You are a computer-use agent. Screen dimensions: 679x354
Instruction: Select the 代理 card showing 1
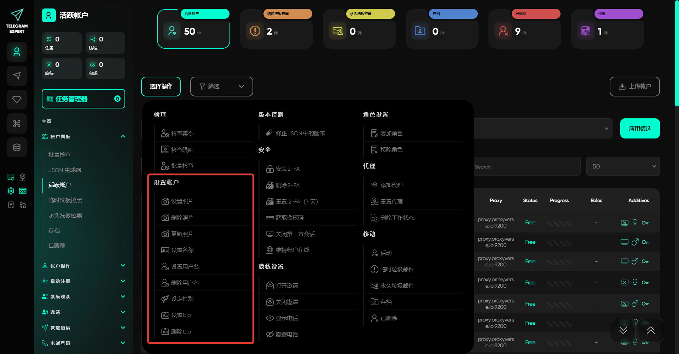(607, 31)
